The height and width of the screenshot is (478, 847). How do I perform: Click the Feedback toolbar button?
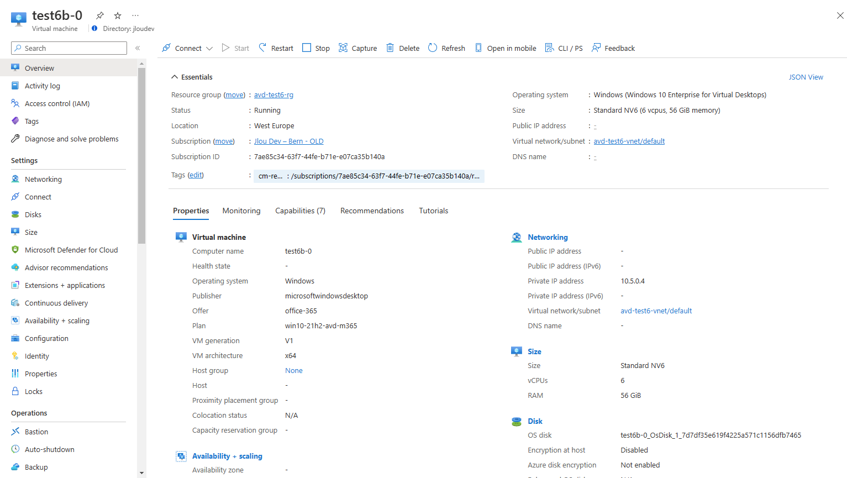pos(613,48)
